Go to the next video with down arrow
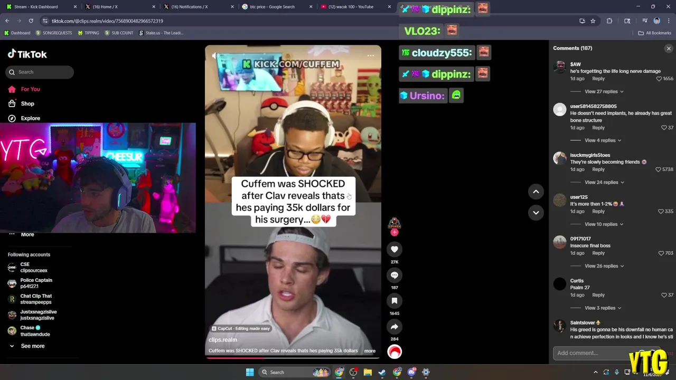The width and height of the screenshot is (676, 380). (x=536, y=213)
